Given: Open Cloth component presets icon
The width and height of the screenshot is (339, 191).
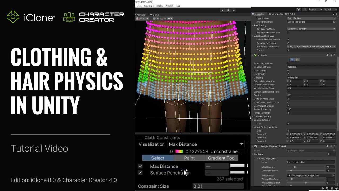Looking at the screenshot, I should click(x=331, y=55).
